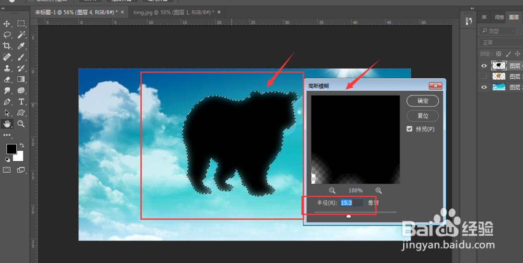Toggle the 预览 checkbox
The height and width of the screenshot is (263, 523).
point(410,129)
